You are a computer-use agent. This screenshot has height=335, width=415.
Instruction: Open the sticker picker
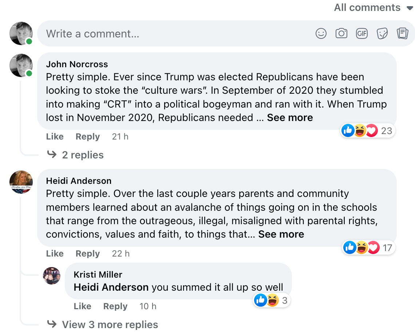(x=382, y=33)
